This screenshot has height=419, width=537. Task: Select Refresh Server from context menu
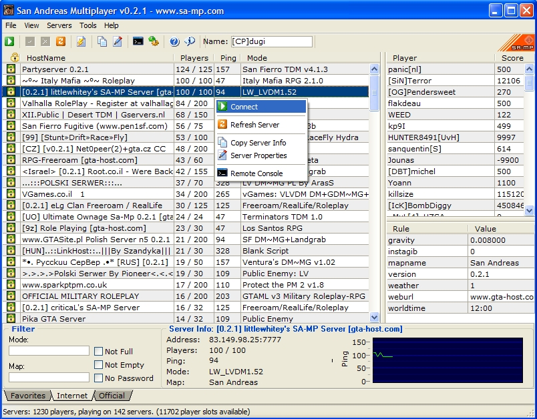point(254,125)
